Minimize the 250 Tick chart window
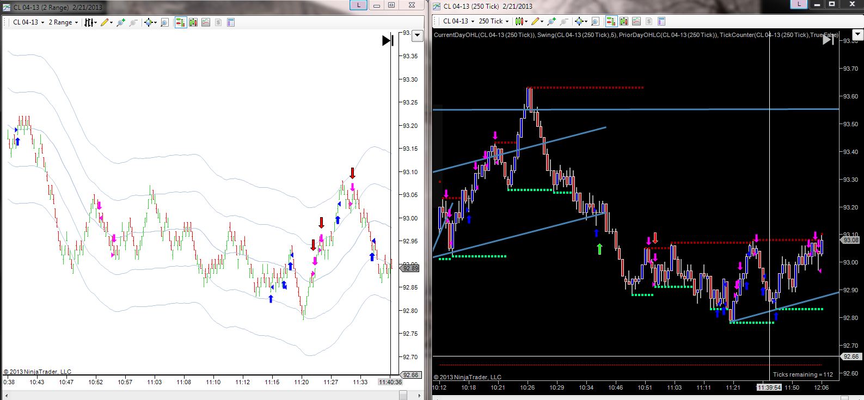The width and height of the screenshot is (864, 400). click(816, 4)
